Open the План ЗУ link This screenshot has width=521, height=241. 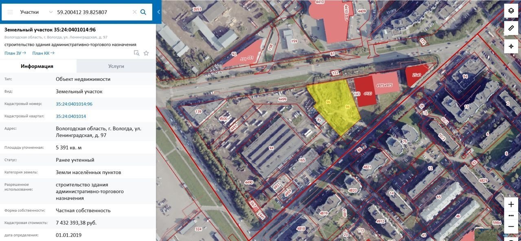[15, 53]
